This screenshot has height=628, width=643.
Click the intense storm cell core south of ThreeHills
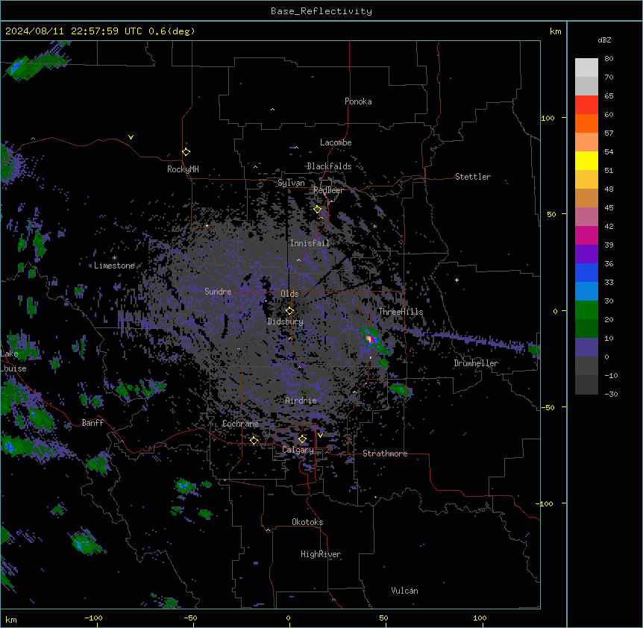(368, 339)
